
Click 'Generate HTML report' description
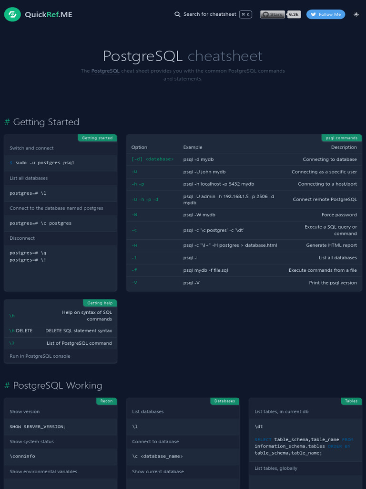tap(332, 245)
